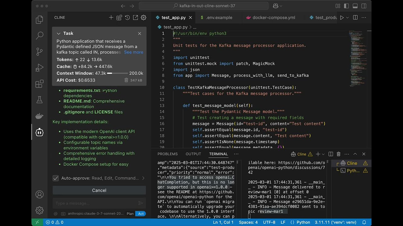Image resolution: width=403 pixels, height=226 pixels.
Task: Open the PROBLEMS panel tab
Action: point(167,154)
